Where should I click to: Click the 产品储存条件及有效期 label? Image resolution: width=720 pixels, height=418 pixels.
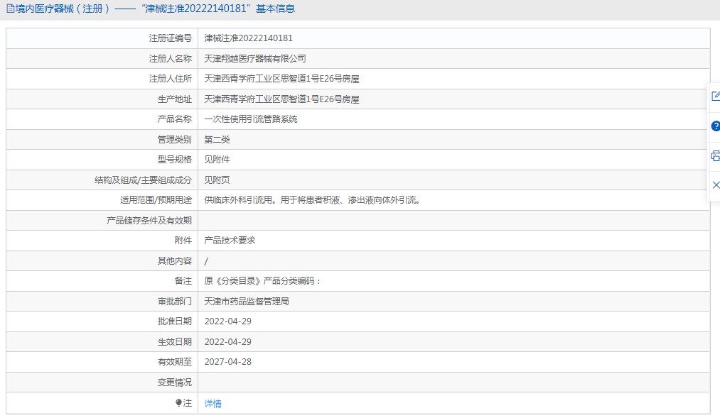click(x=149, y=221)
